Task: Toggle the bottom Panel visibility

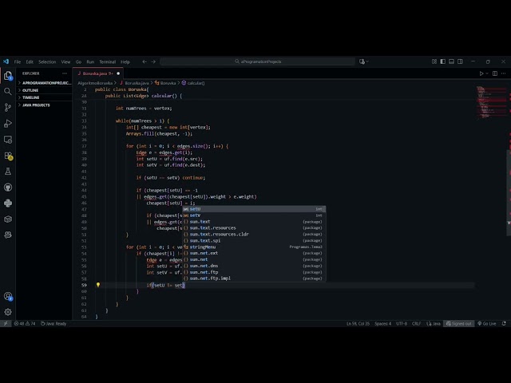Action: 451,61
